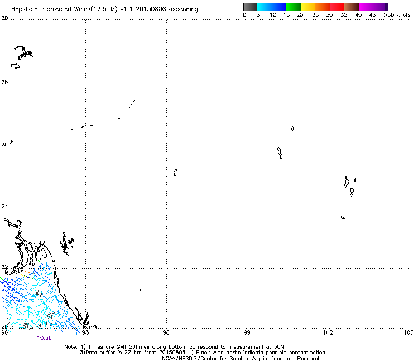Click the longitude label '90' on the bottom axis
Screen dimensions: 413x362
pyautogui.click(x=4, y=332)
